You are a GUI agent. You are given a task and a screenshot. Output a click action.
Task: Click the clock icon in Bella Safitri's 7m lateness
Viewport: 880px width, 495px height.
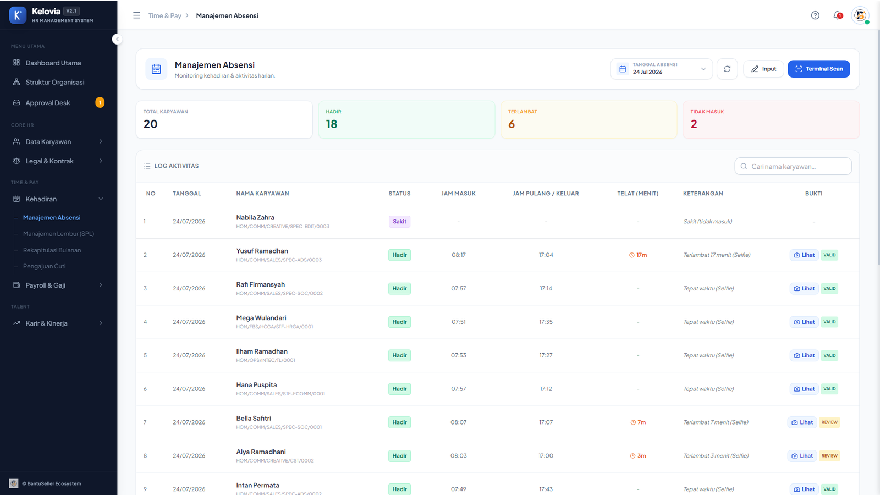pos(633,422)
